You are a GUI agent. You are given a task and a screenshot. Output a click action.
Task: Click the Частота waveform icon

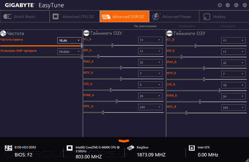point(3,33)
